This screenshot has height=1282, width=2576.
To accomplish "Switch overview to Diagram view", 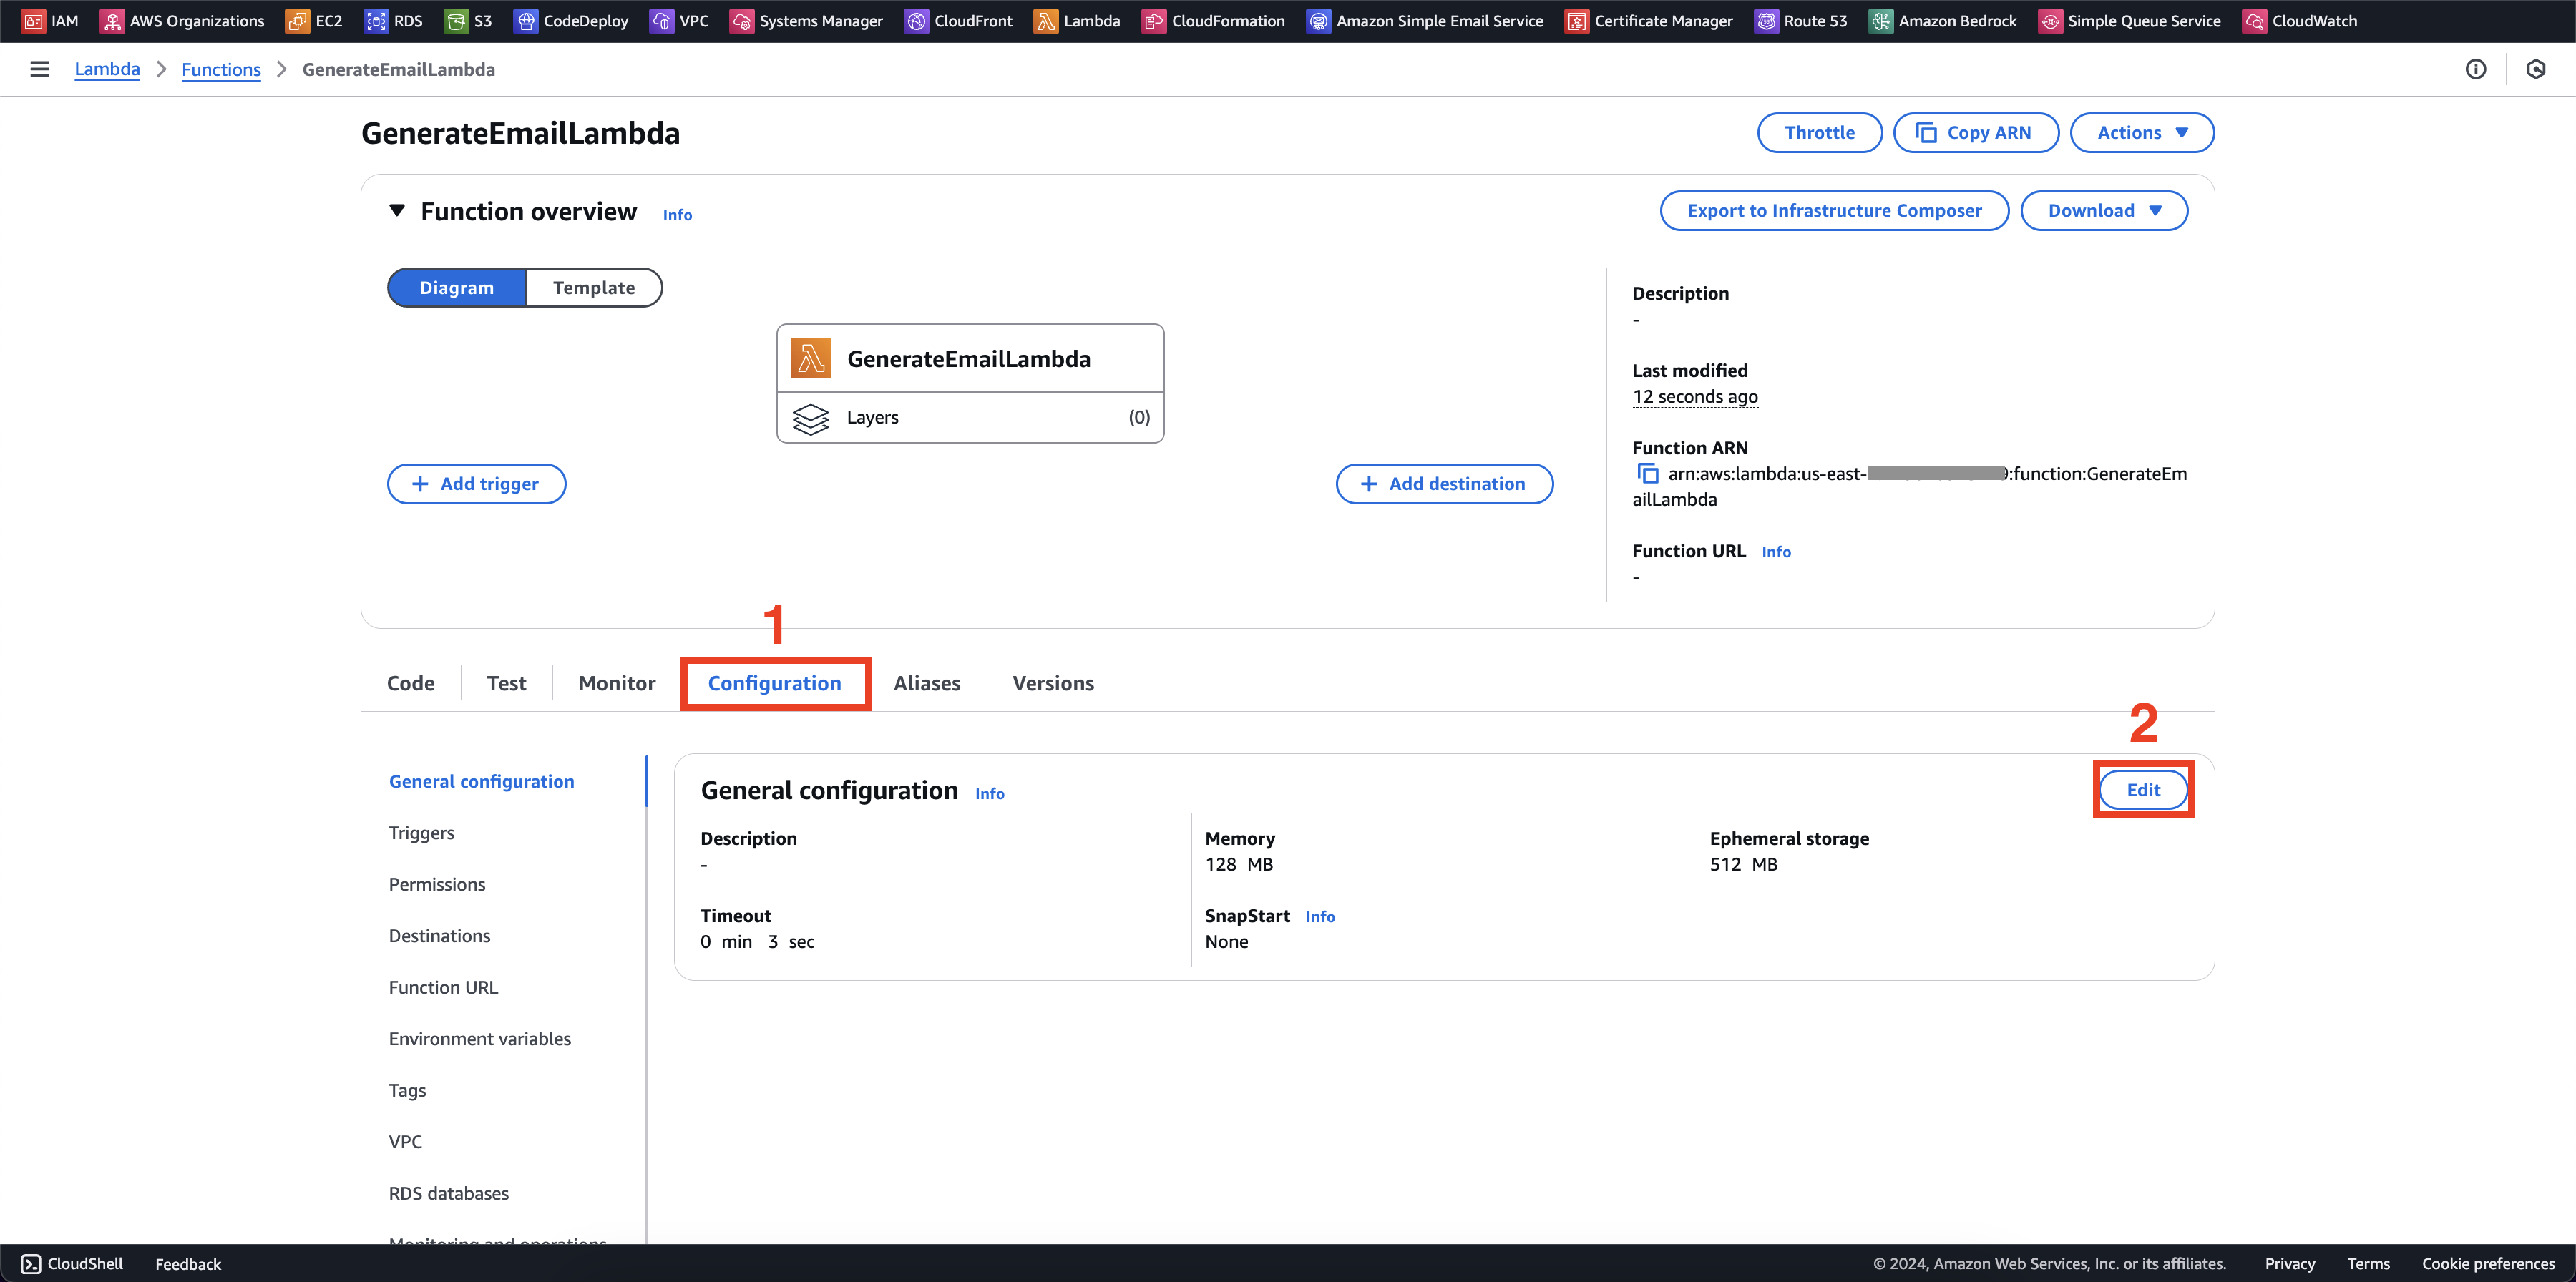I will point(456,287).
